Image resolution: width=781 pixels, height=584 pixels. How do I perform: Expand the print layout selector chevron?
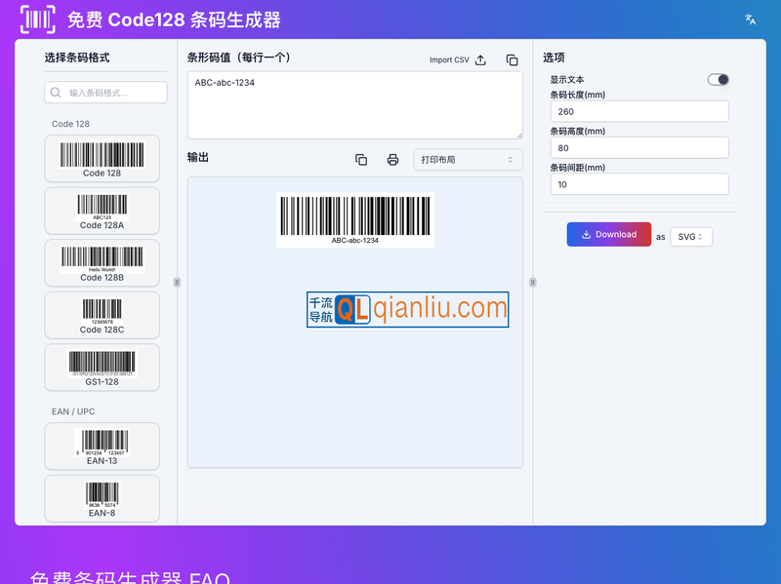512,159
